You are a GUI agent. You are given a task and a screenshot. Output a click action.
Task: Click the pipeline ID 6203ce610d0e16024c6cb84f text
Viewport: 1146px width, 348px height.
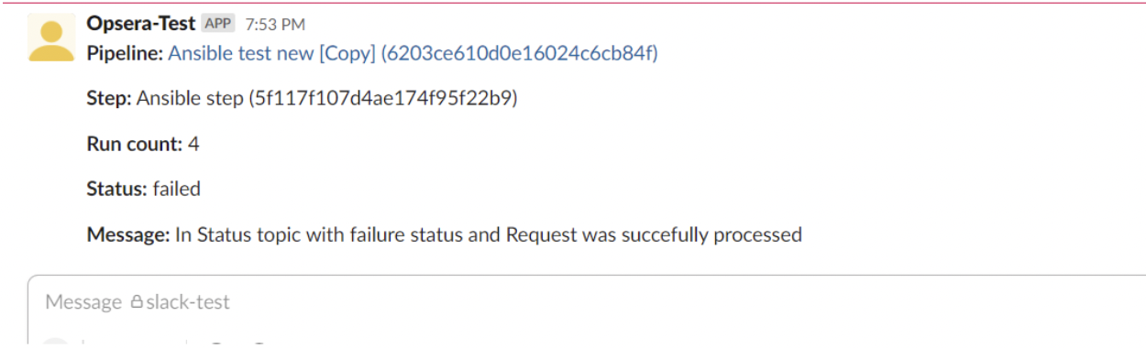(520, 54)
